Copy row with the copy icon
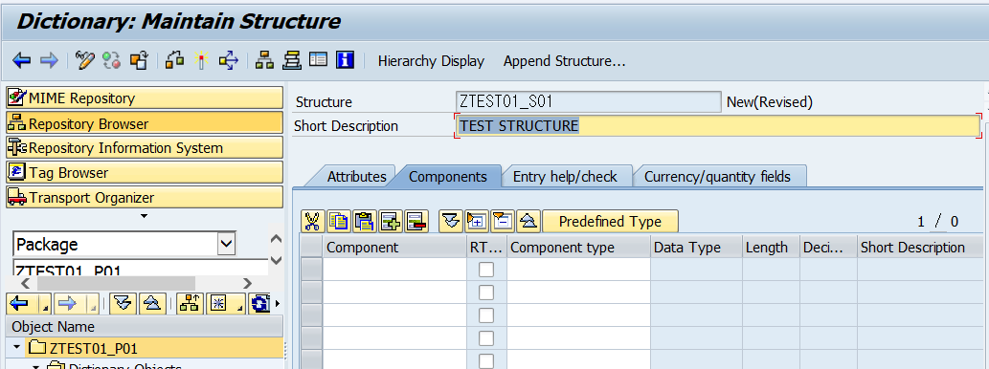 point(339,221)
